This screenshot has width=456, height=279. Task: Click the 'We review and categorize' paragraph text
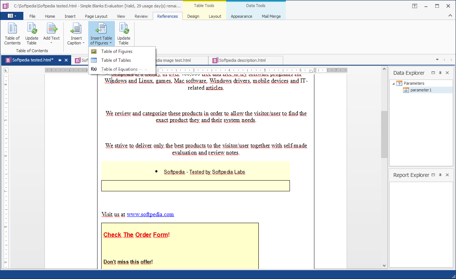coord(206,117)
